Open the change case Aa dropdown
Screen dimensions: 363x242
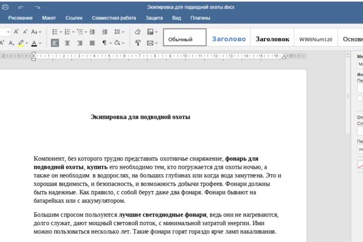point(36,31)
